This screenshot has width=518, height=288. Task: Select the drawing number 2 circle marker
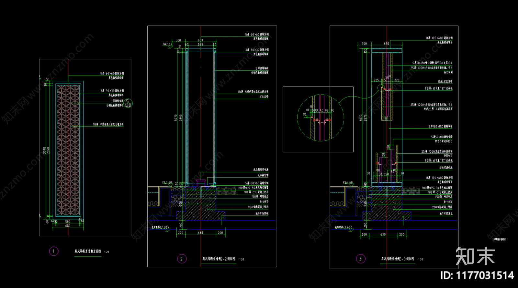(x=182, y=259)
